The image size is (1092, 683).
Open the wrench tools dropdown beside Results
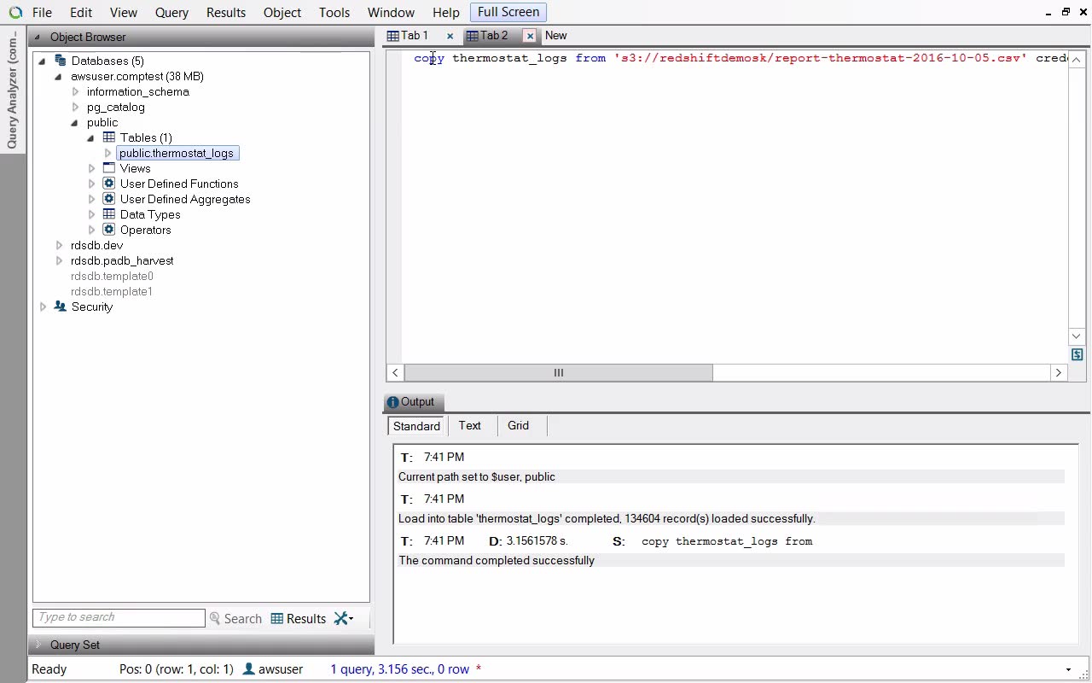pos(344,619)
